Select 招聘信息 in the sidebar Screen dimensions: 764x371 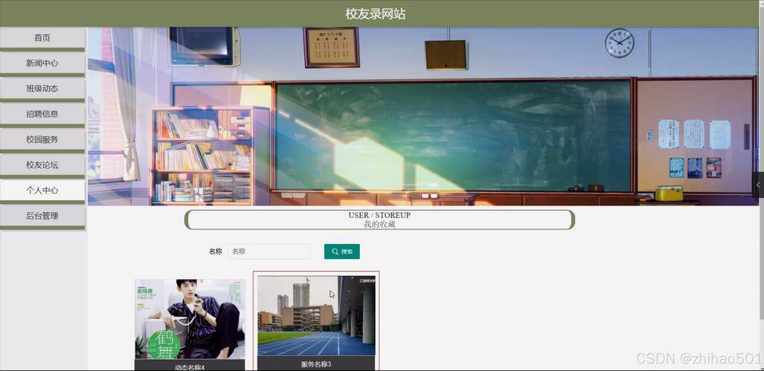42,114
